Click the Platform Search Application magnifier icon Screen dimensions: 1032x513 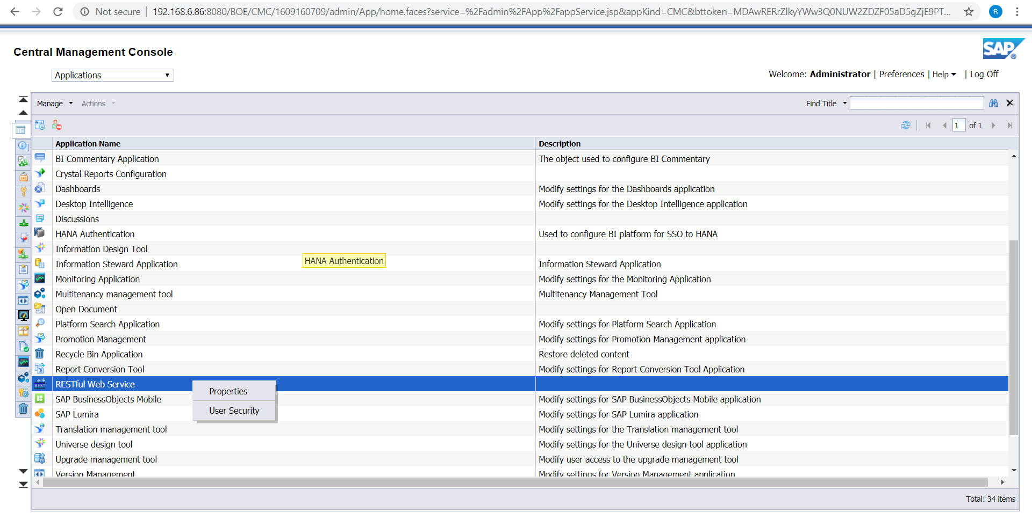tap(40, 324)
